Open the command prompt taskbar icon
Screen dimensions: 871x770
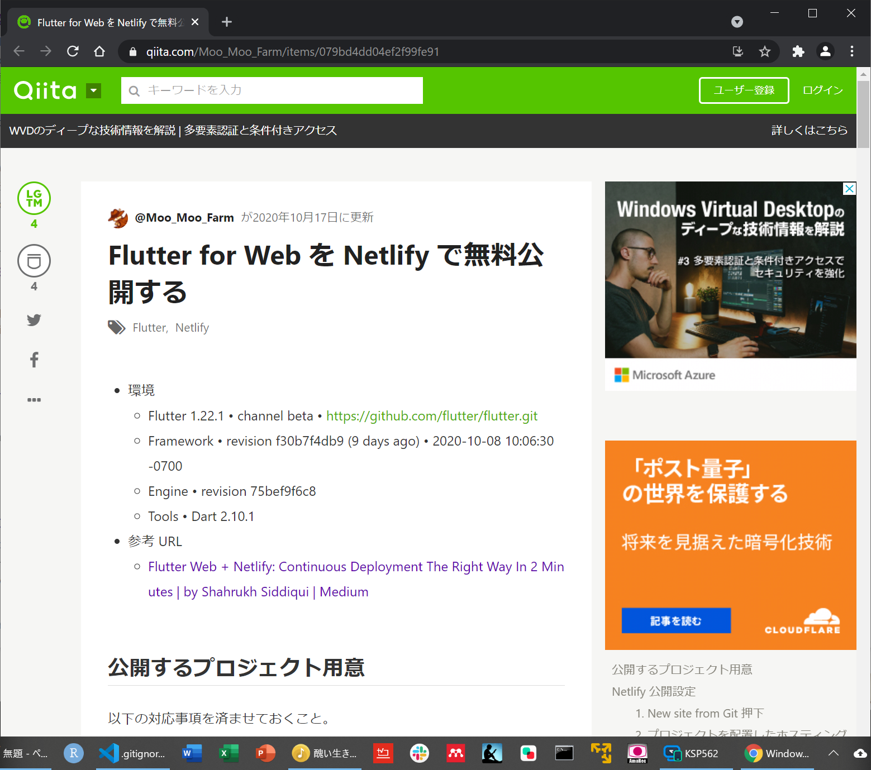click(x=564, y=754)
